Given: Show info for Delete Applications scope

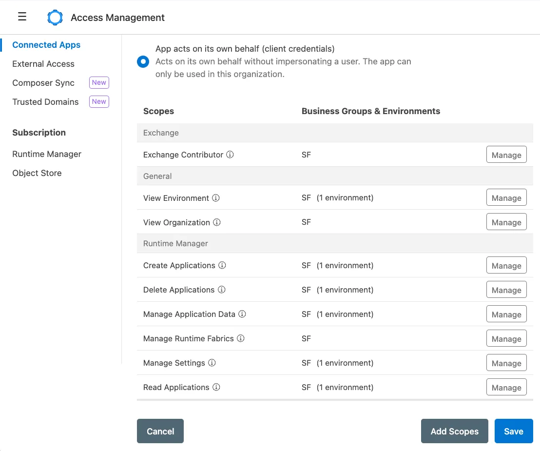Looking at the screenshot, I should pos(221,290).
